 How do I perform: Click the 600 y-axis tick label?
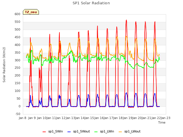(17, 14)
